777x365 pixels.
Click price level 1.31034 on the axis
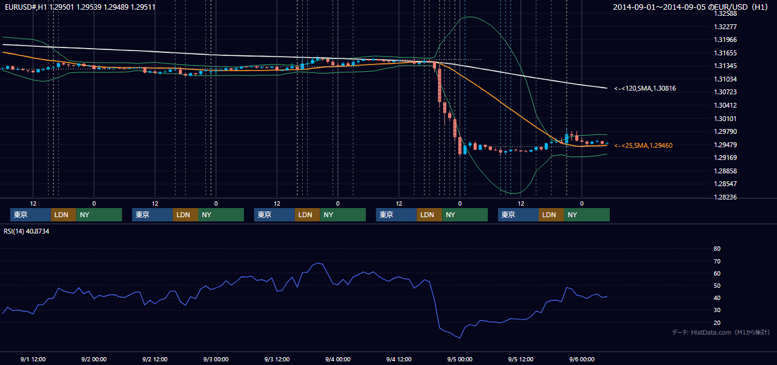(x=725, y=79)
